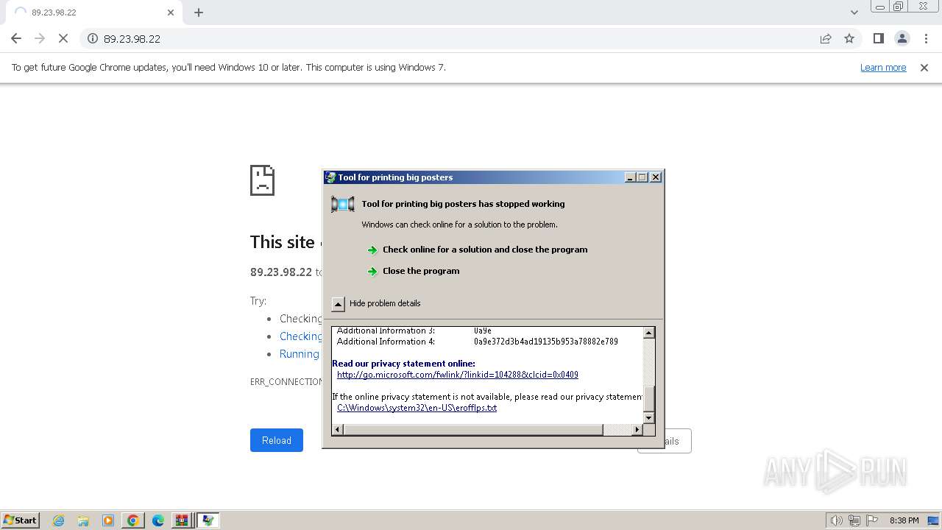This screenshot has height=530, width=942.
Task: Choose Close the program in the crash dialog
Action: click(x=421, y=271)
